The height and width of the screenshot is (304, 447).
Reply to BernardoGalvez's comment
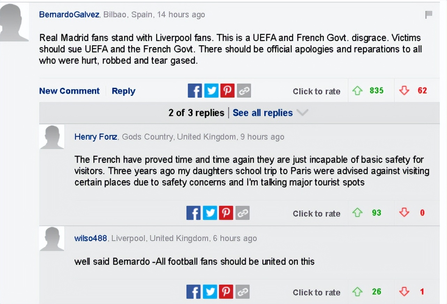[123, 91]
